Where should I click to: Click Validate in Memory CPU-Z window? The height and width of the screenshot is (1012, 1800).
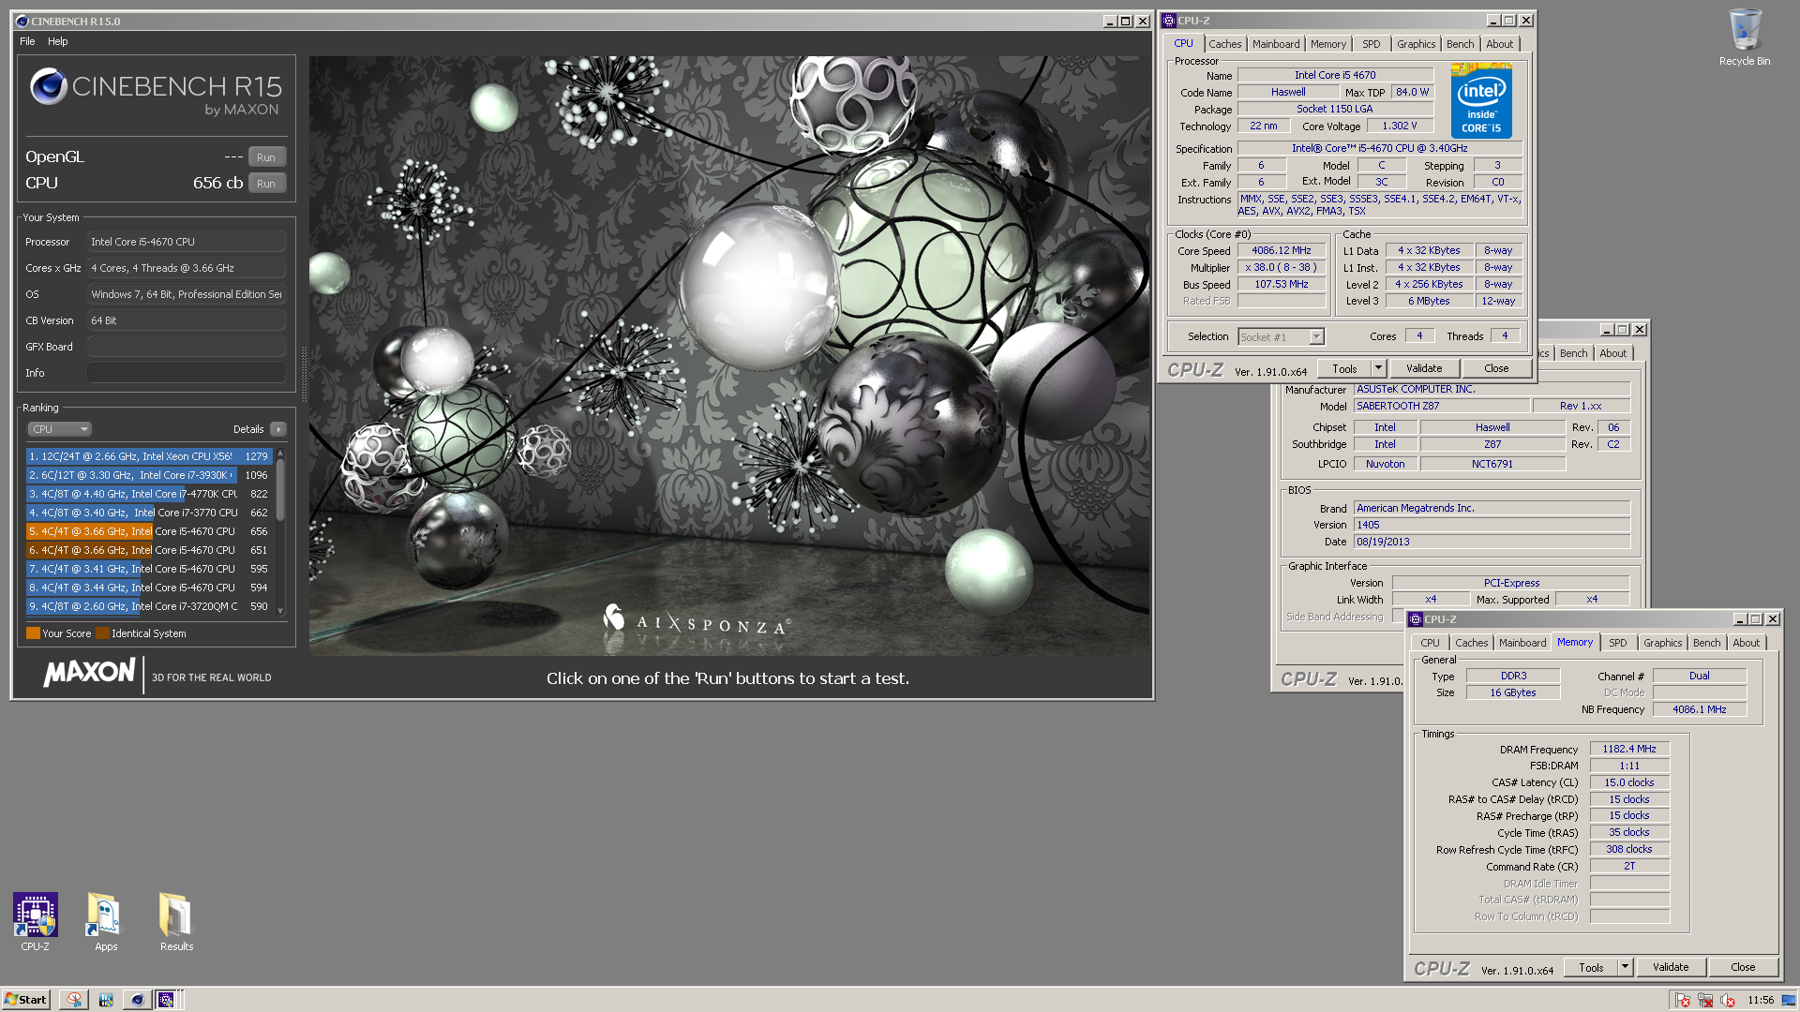(x=1671, y=968)
